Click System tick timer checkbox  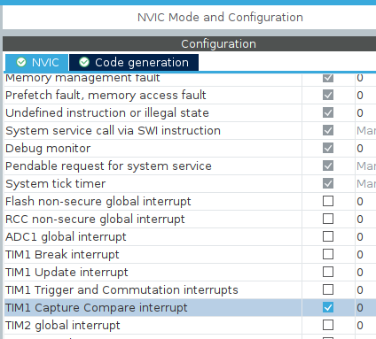(328, 183)
